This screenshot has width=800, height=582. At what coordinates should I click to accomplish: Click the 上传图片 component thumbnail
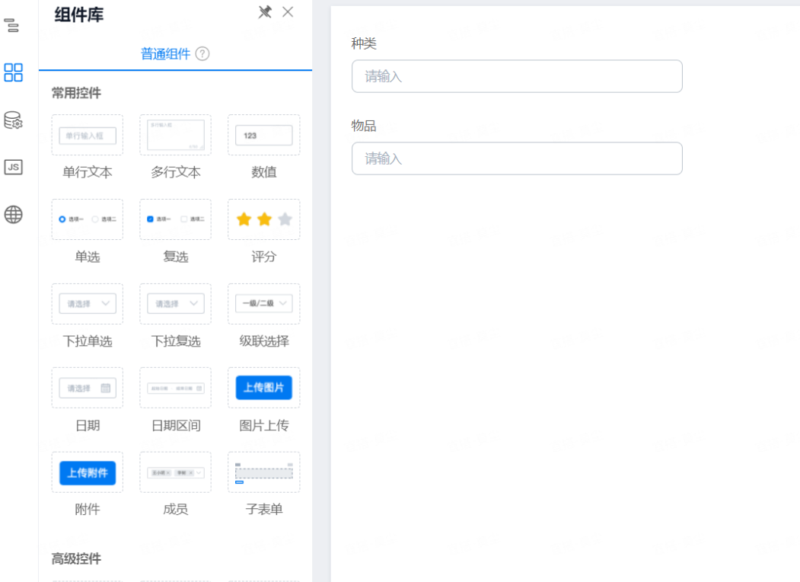[264, 388]
